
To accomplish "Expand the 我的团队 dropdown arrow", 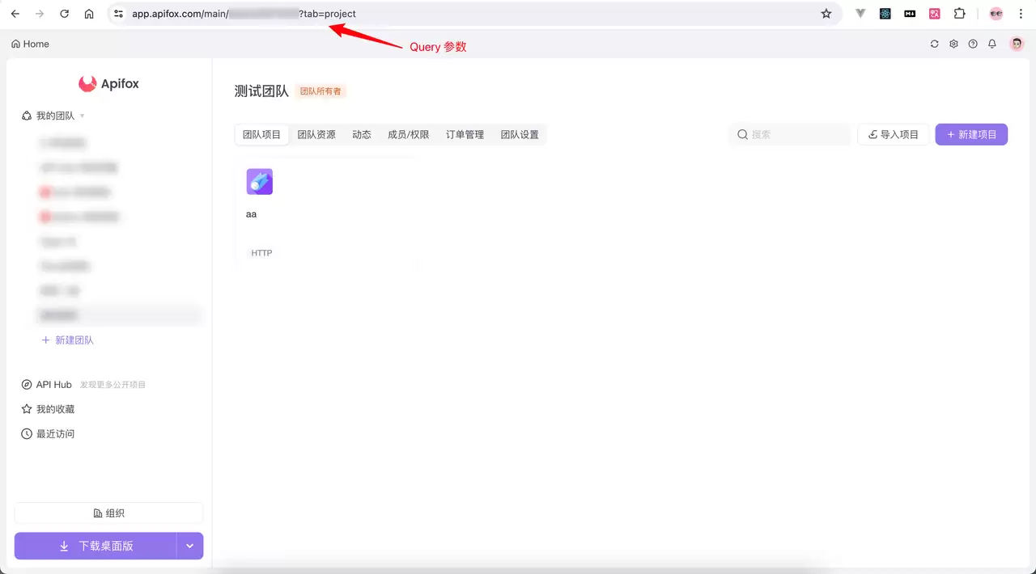I will click(82, 116).
